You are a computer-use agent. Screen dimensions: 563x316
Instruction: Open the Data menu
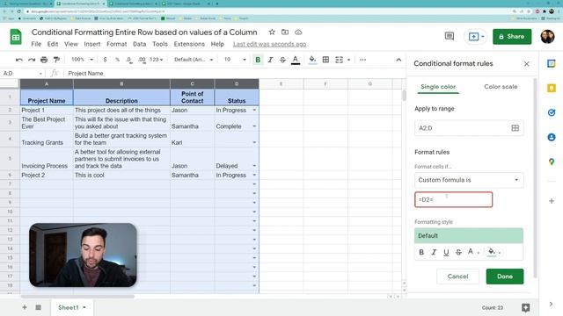tap(139, 44)
